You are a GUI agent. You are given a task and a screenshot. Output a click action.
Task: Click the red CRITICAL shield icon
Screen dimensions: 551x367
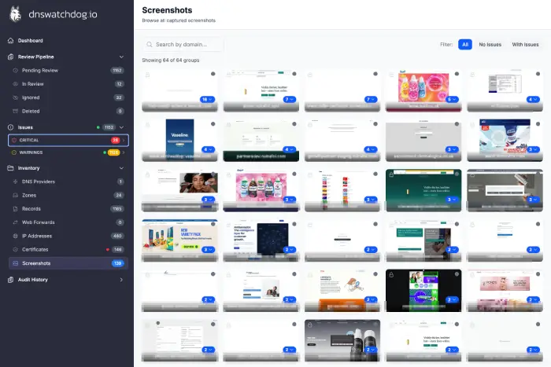[14, 140]
